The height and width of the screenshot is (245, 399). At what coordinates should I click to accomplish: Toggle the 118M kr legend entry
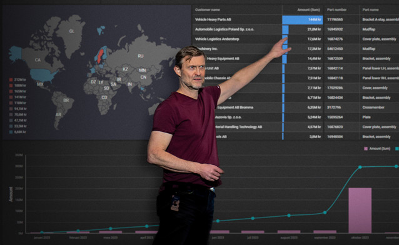click(x=18, y=103)
